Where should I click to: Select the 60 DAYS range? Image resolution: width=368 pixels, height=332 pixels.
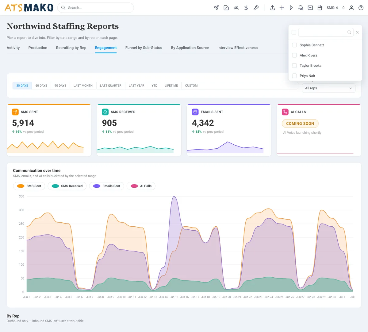[x=41, y=86]
